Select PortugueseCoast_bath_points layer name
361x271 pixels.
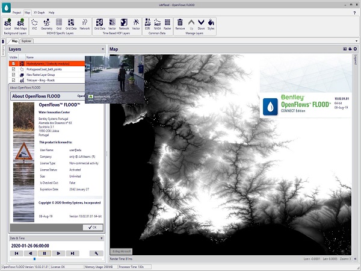click(x=44, y=69)
